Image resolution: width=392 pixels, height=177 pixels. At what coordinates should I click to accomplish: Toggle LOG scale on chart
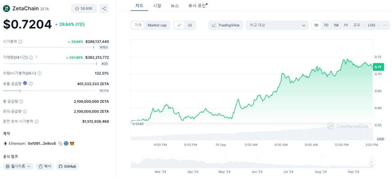point(371,25)
